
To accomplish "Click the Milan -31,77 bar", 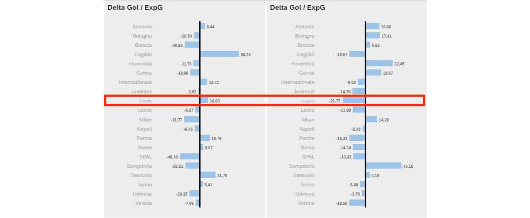I will [192, 120].
